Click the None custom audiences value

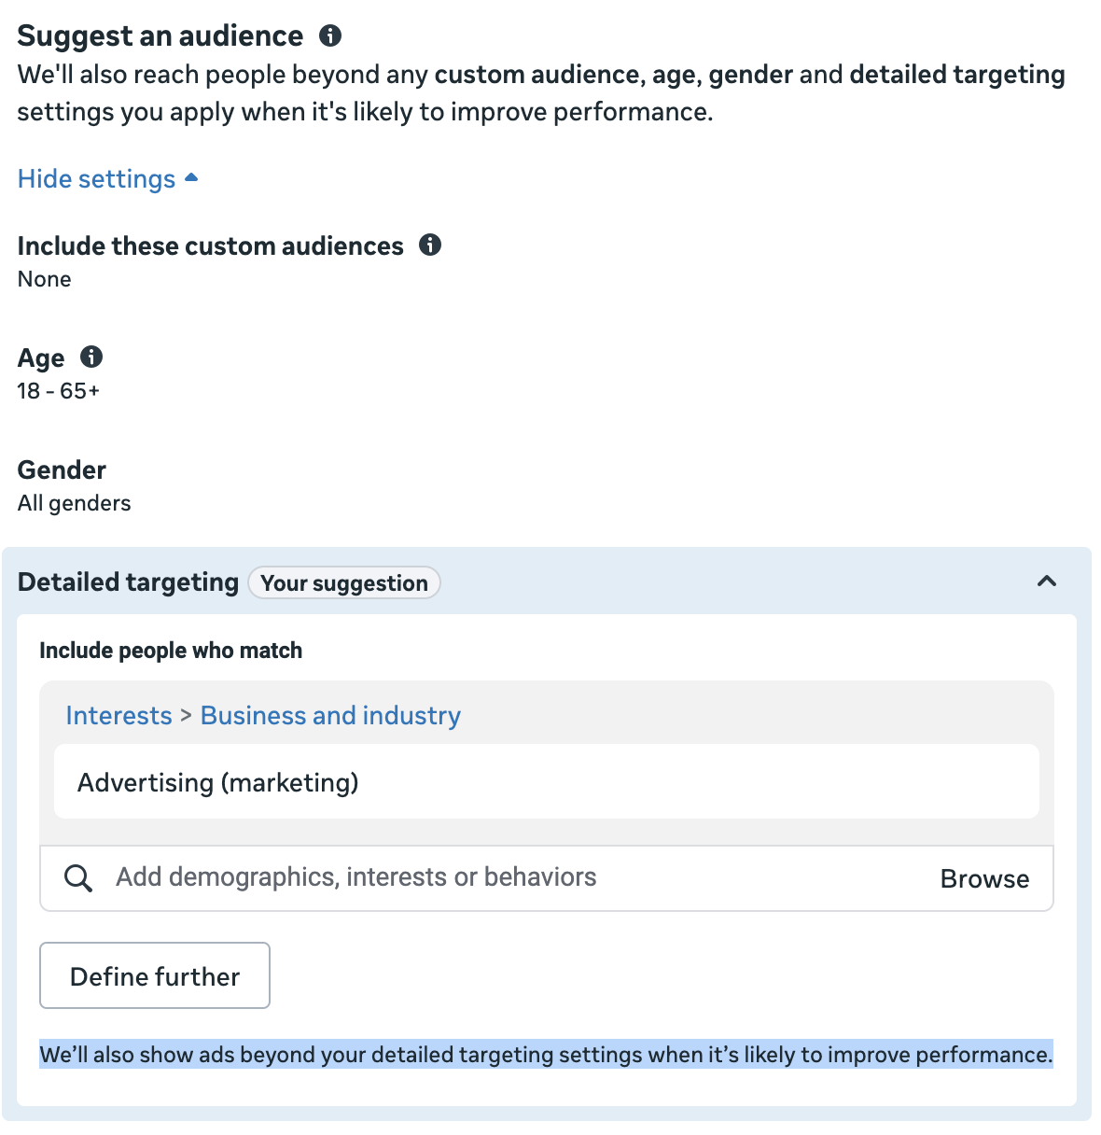pyautogui.click(x=45, y=279)
